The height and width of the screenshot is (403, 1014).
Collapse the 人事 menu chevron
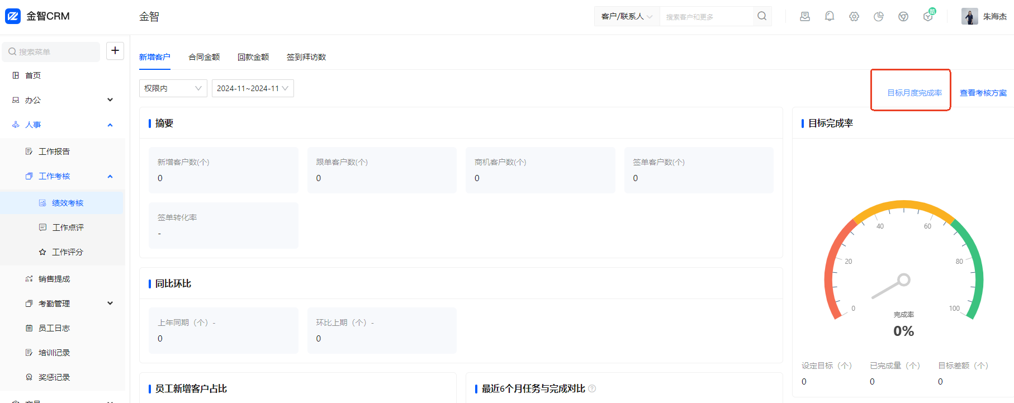pos(110,125)
